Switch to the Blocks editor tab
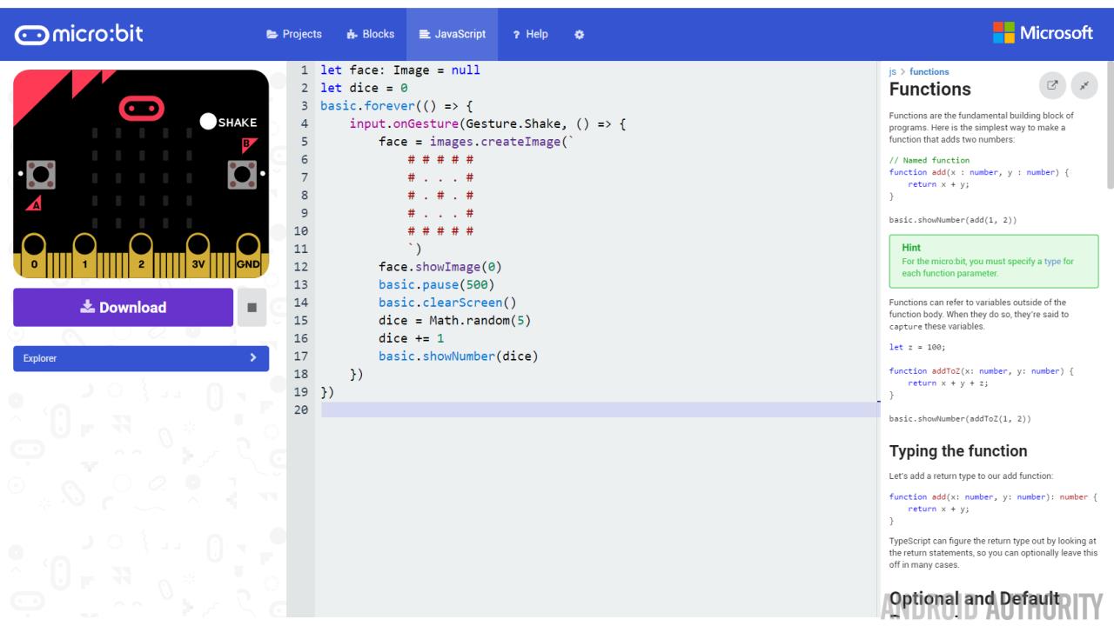This screenshot has width=1114, height=626. pos(370,35)
